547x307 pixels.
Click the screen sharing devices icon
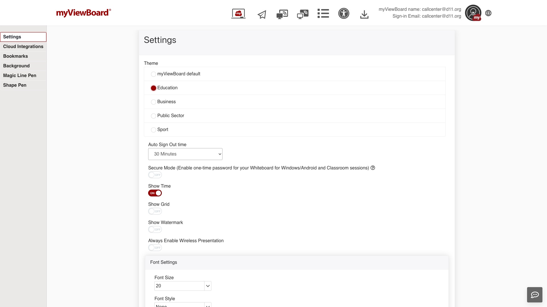point(303,14)
